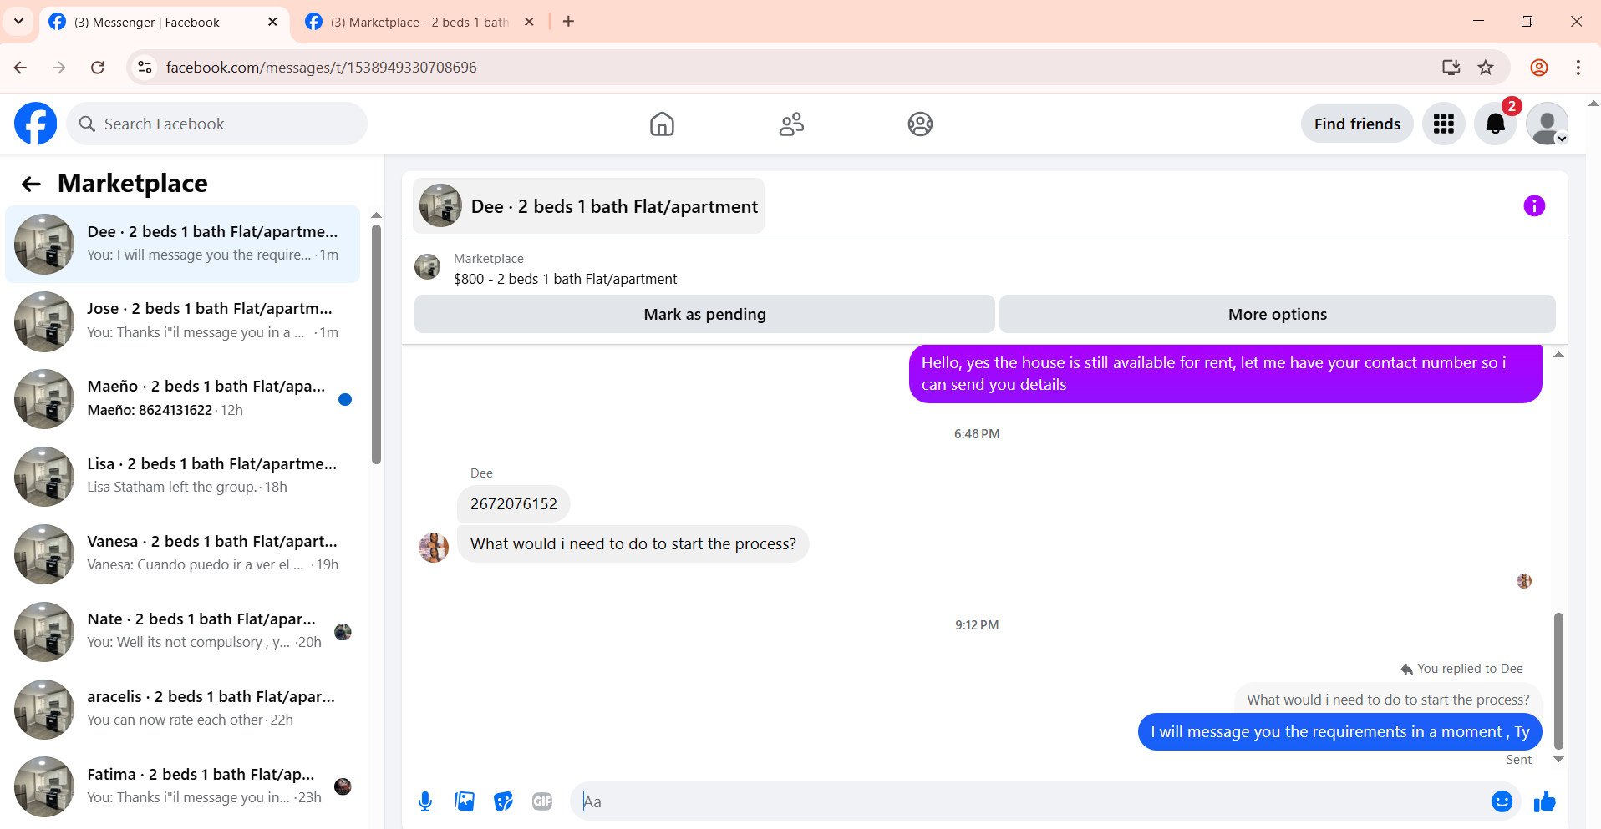Click the install app icon in address bar
The image size is (1601, 829).
(1451, 68)
